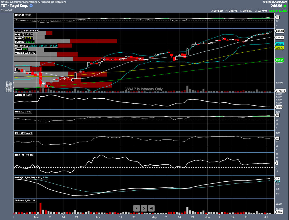Click the green up-arrow next to 246.58
The width and height of the screenshot is (289, 220).
click(285, 5)
